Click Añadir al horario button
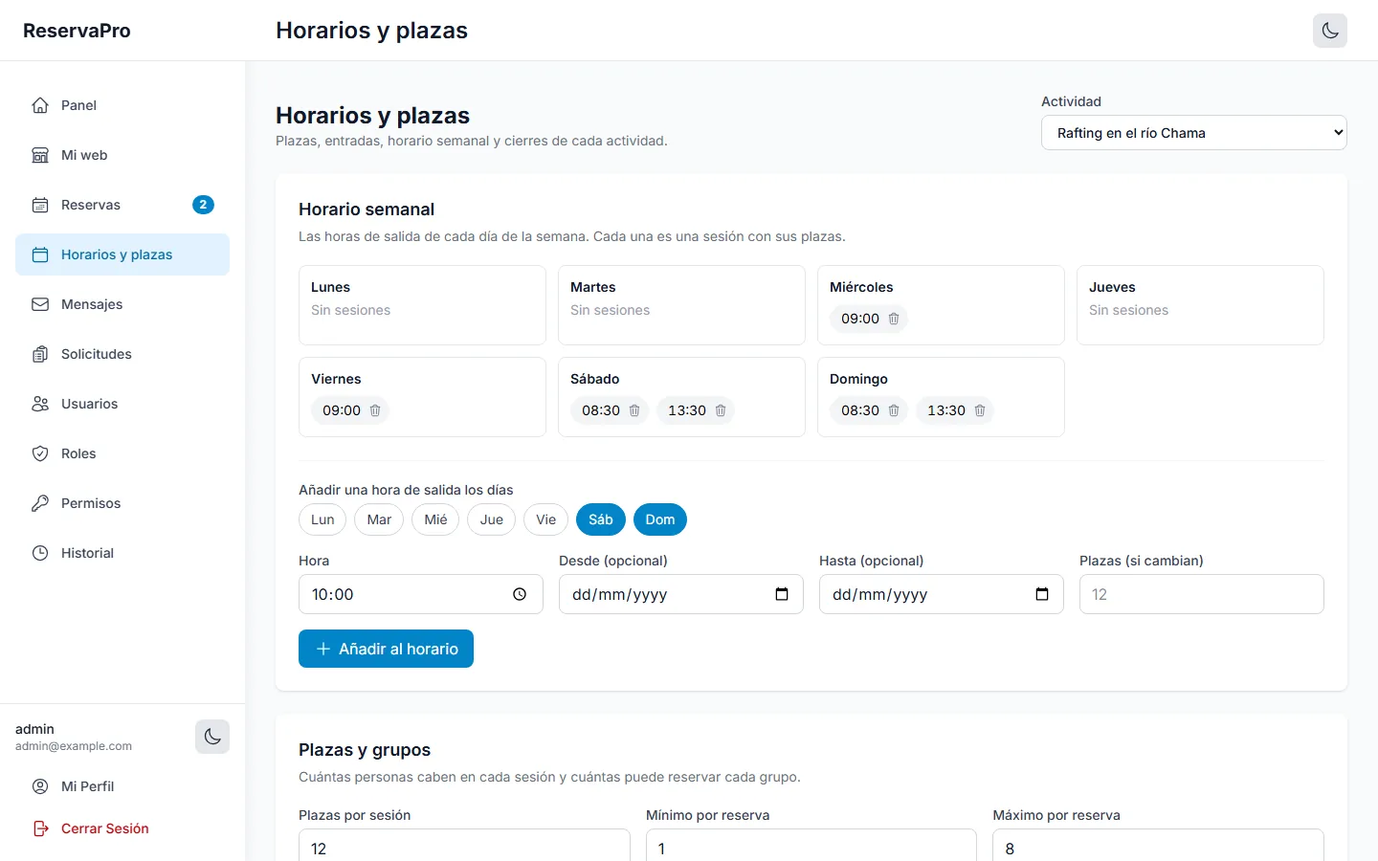The width and height of the screenshot is (1378, 861). pyautogui.click(x=386, y=649)
